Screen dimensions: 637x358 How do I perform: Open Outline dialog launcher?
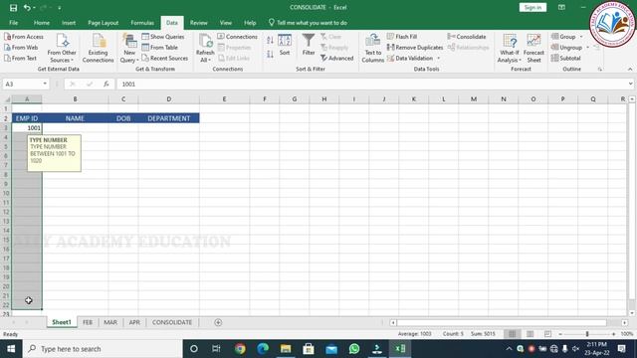point(599,70)
